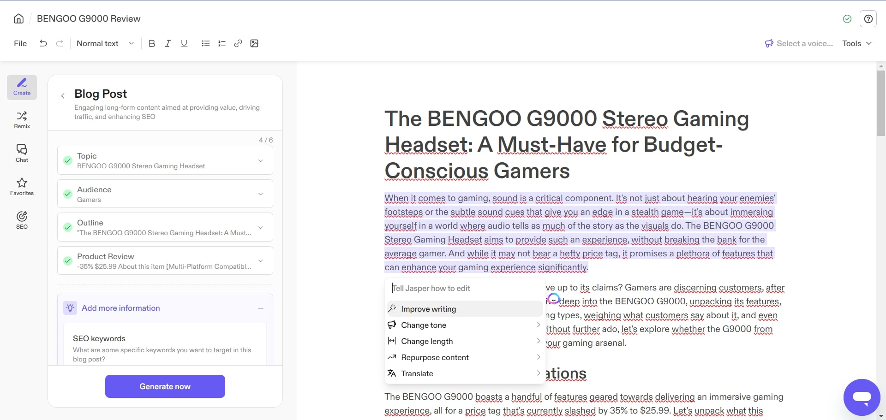View your Favorites
Viewport: 886px width, 420px height.
21,186
